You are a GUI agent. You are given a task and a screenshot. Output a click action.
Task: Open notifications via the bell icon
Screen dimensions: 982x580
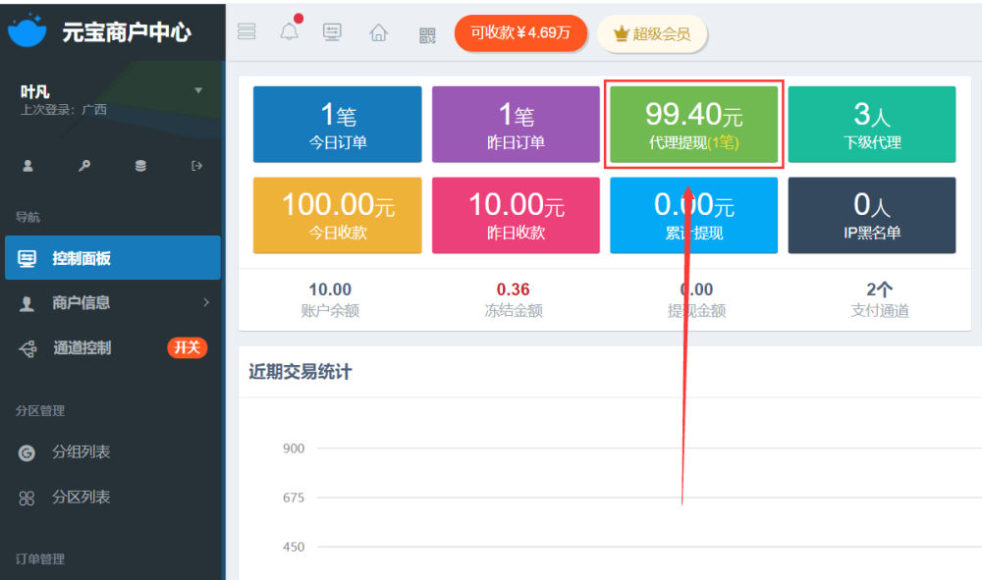(289, 32)
